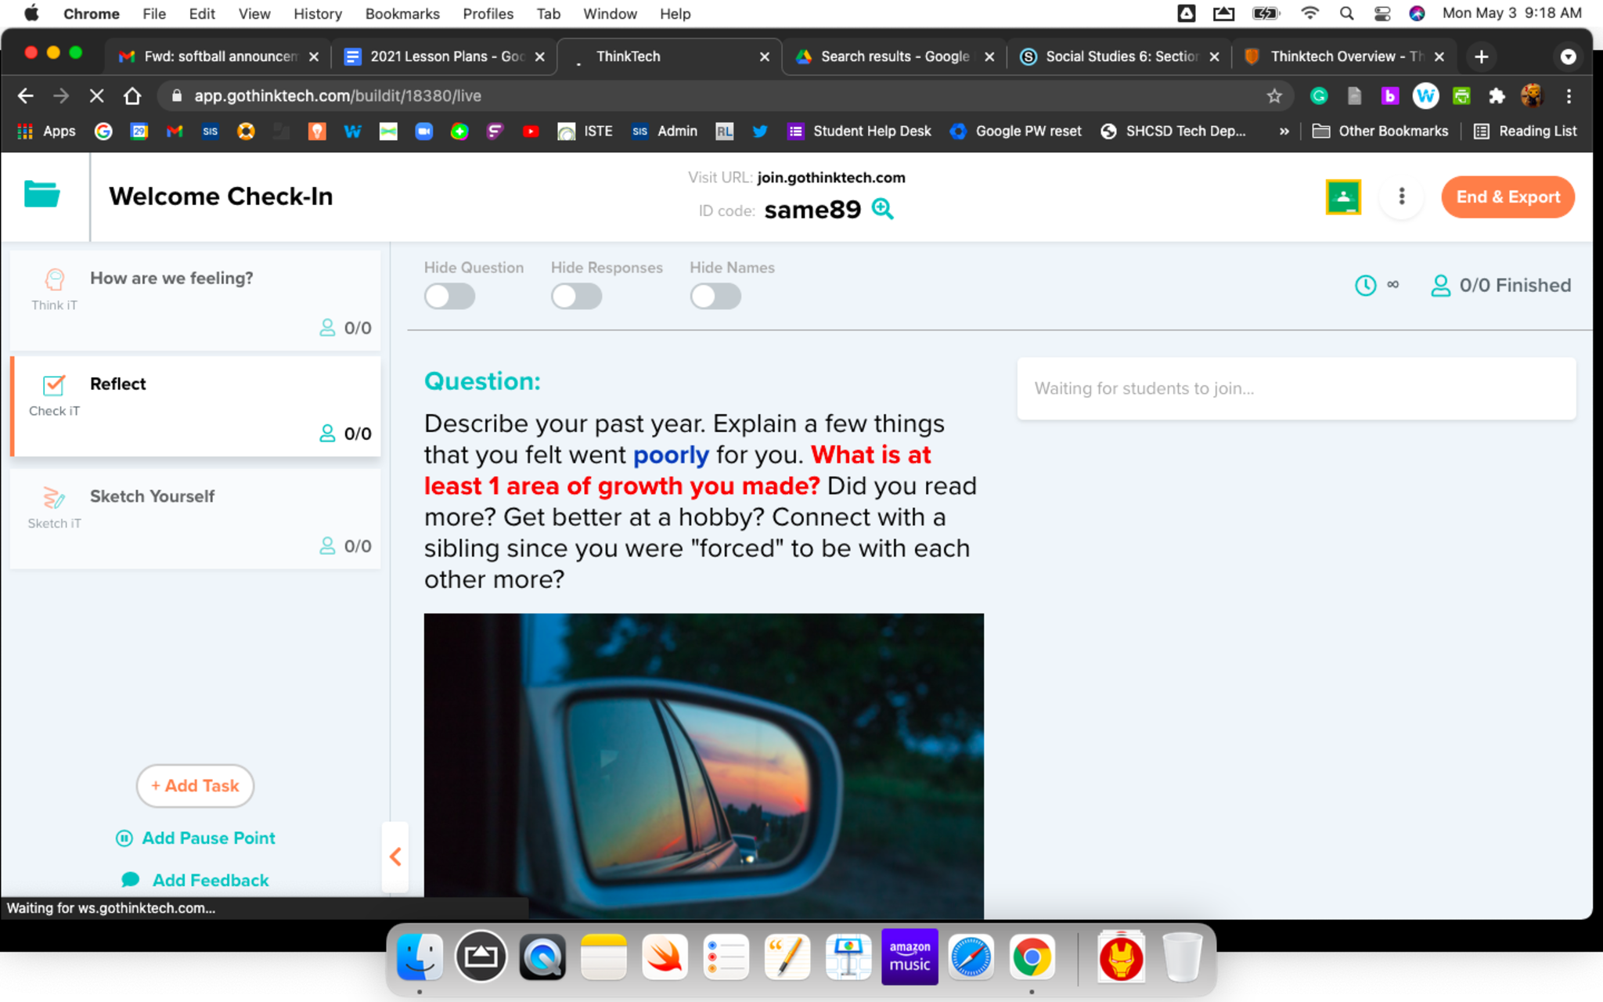Screen dimensions: 1603x1002
Task: Click the teal folder icon
Action: 42,194
